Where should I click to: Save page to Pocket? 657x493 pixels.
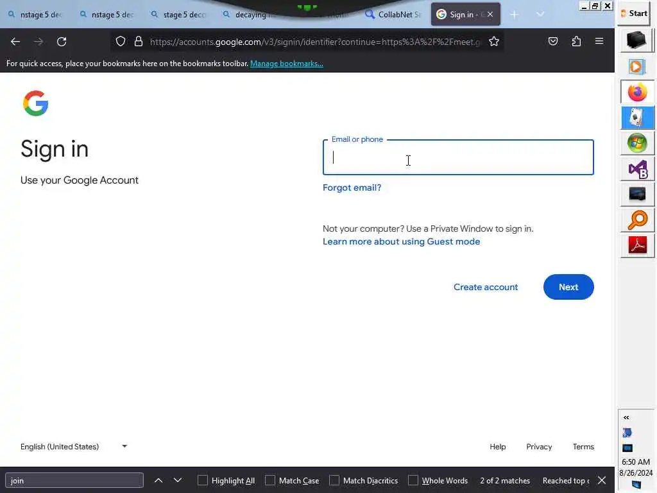[553, 42]
